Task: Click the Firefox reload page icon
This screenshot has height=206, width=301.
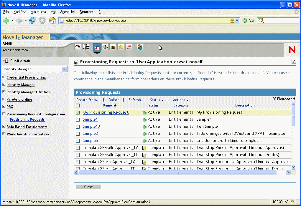Action: pyautogui.click(x=32, y=21)
